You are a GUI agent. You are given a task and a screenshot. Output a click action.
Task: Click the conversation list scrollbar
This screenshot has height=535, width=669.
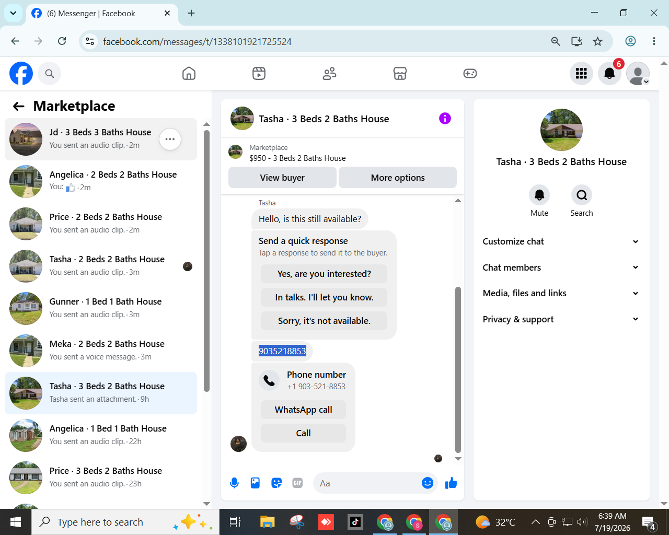click(206, 261)
